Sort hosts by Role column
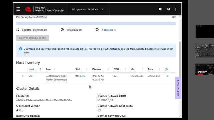This screenshot has width=214, height=120. (48, 69)
